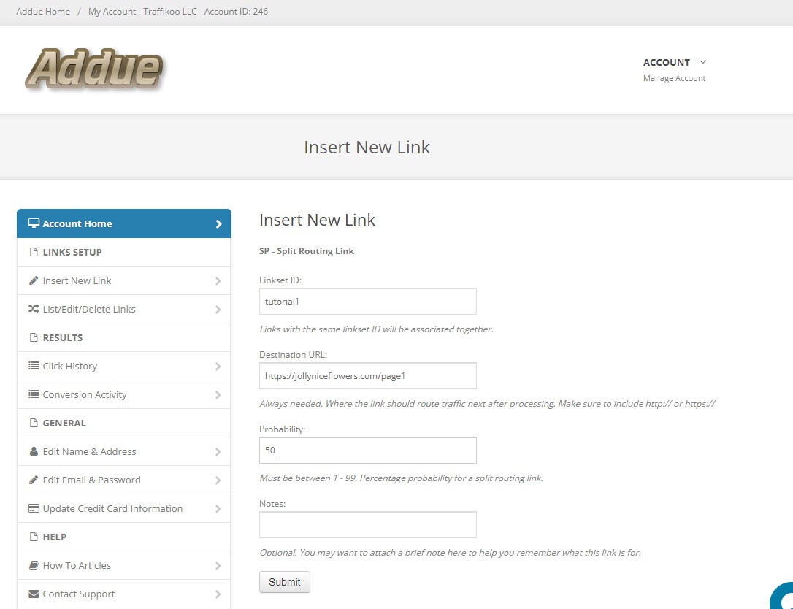Image resolution: width=793 pixels, height=609 pixels.
Task: Open Account Home in the sidebar
Action: [124, 223]
